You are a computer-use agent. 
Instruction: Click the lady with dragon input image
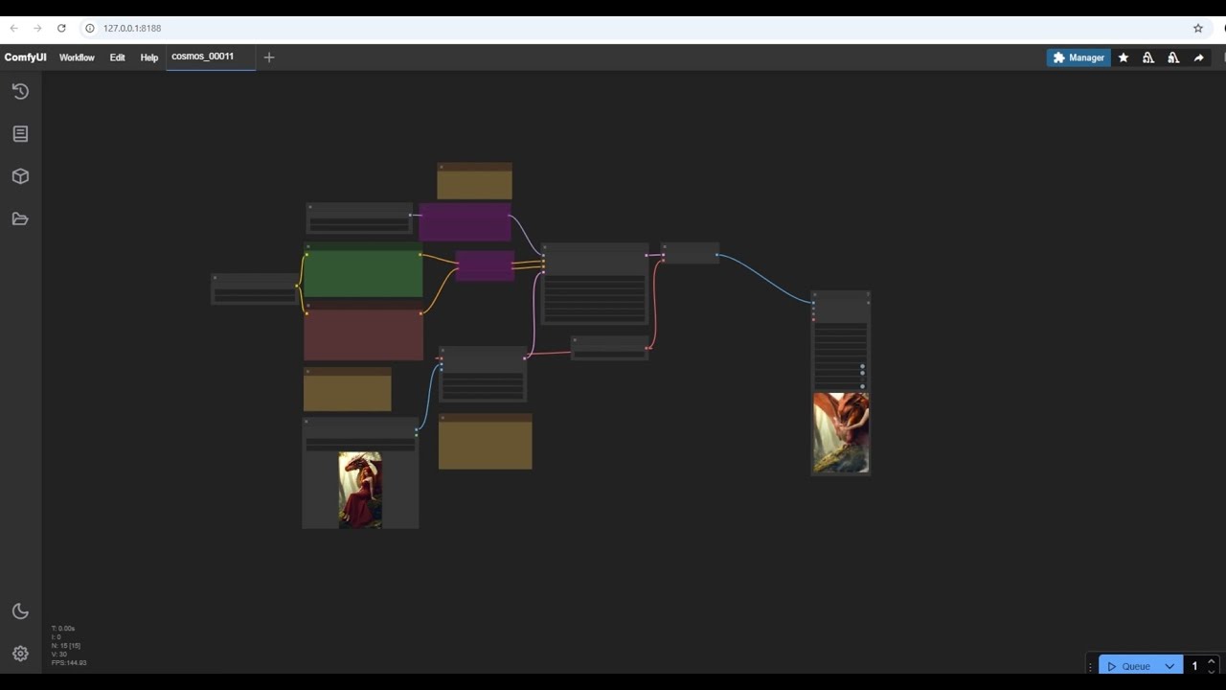[x=360, y=490]
